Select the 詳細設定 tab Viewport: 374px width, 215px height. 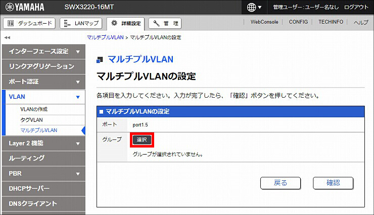point(125,24)
